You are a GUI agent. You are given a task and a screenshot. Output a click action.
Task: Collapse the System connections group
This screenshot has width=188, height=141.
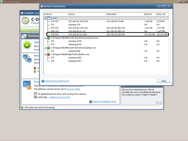pos(46,18)
